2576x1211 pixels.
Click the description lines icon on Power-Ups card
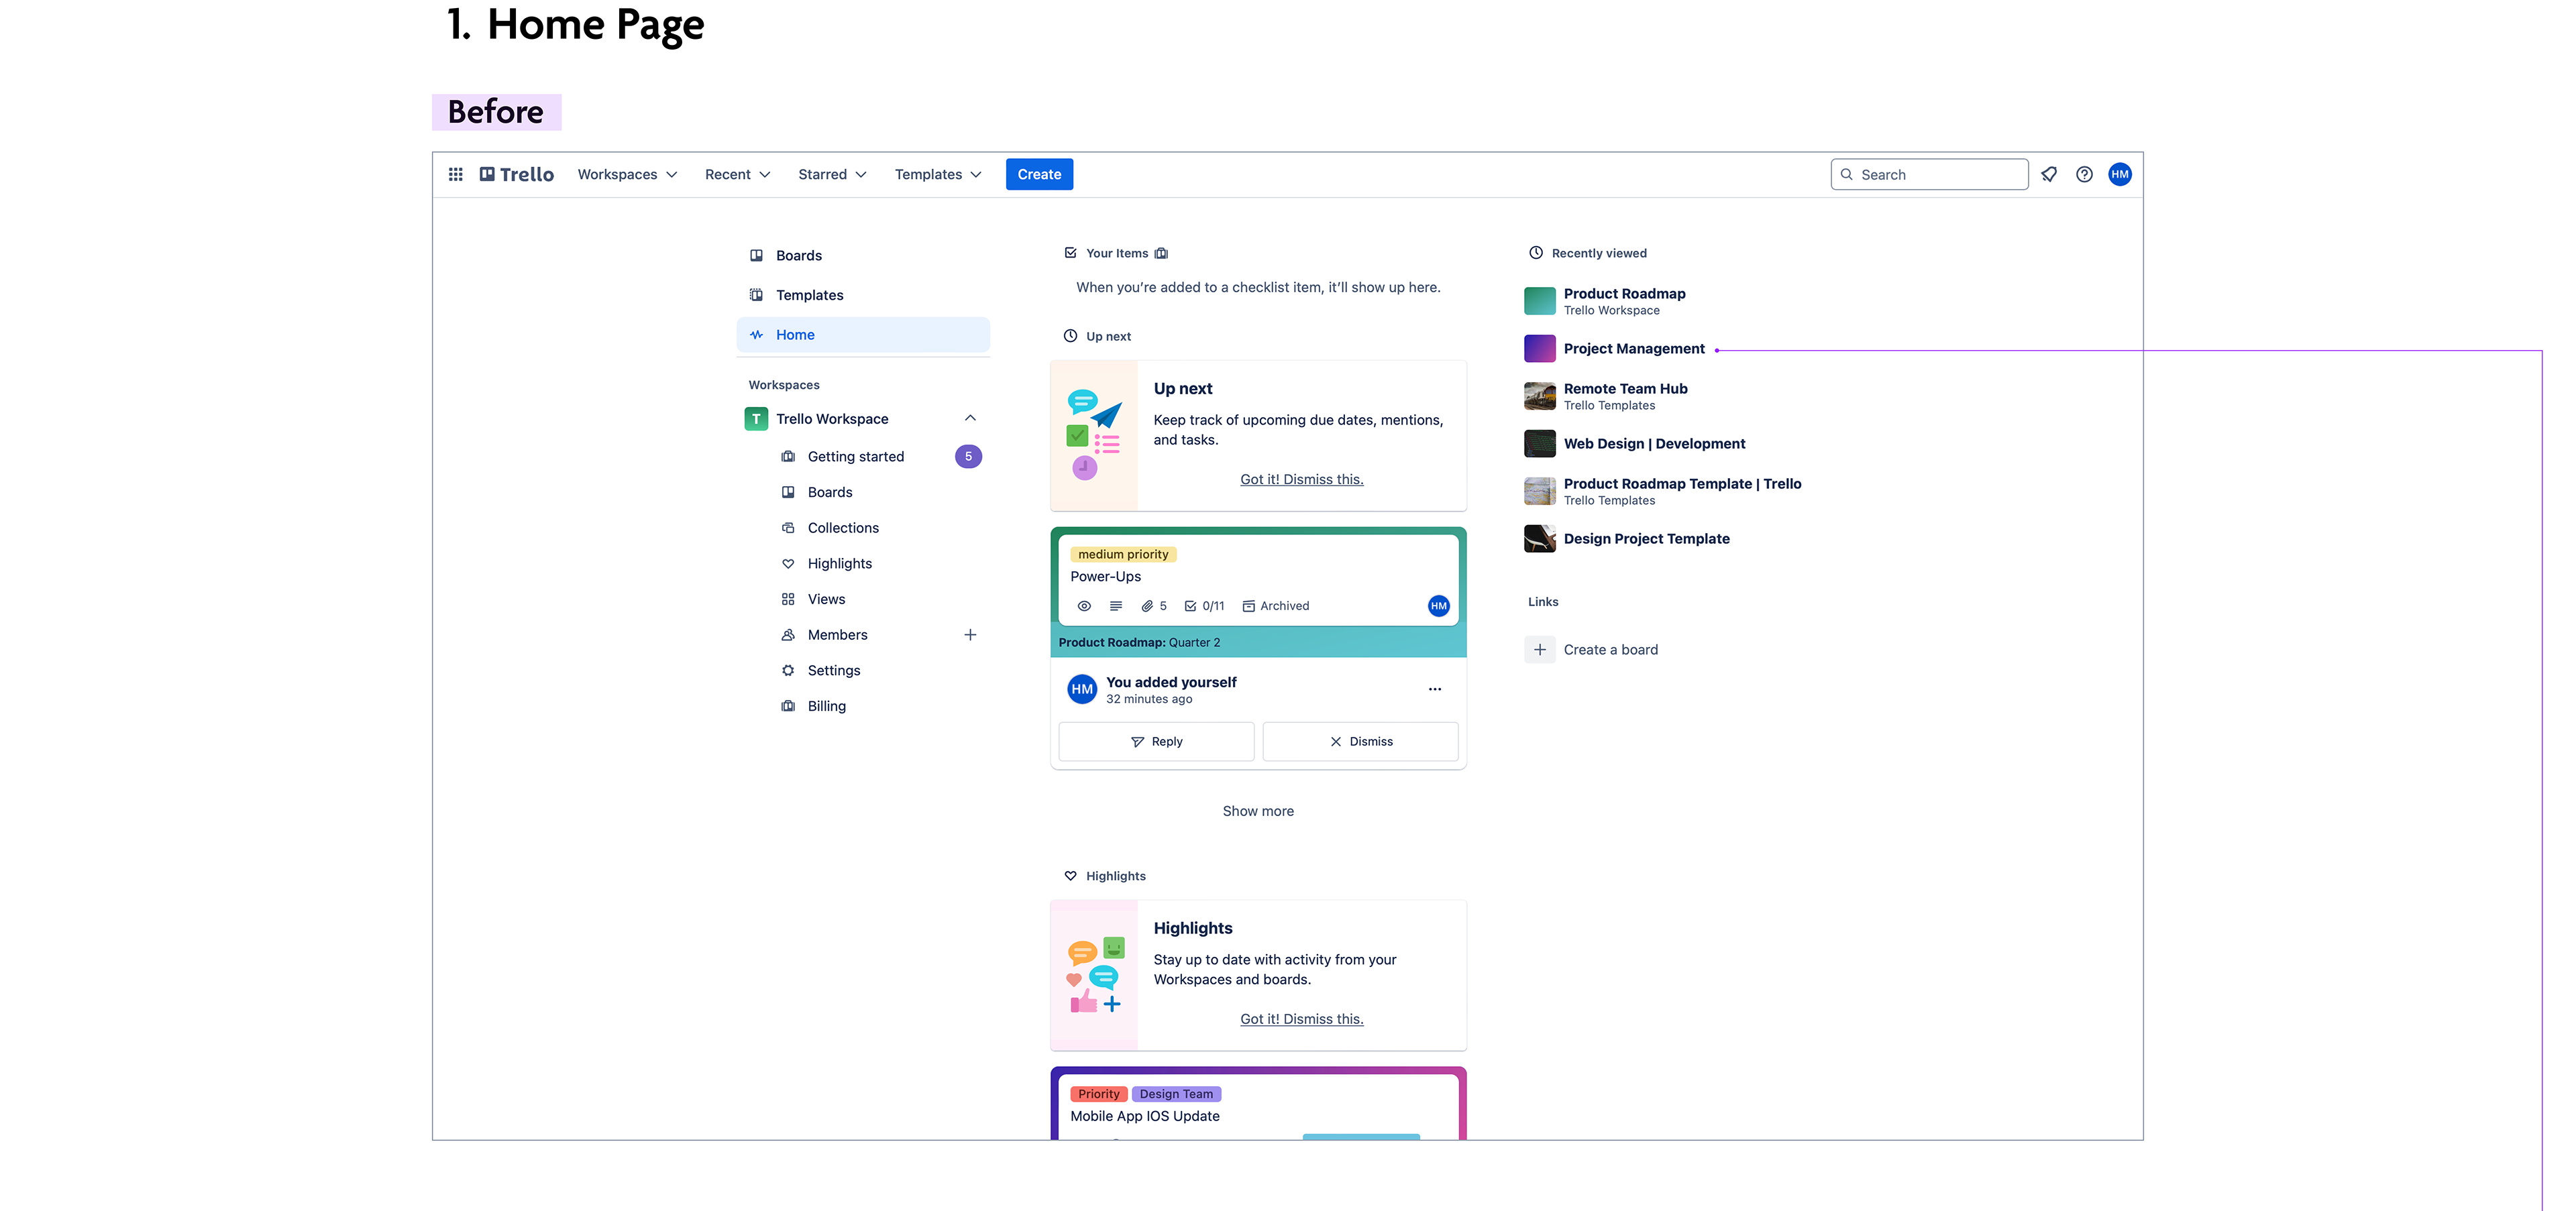(x=1116, y=605)
